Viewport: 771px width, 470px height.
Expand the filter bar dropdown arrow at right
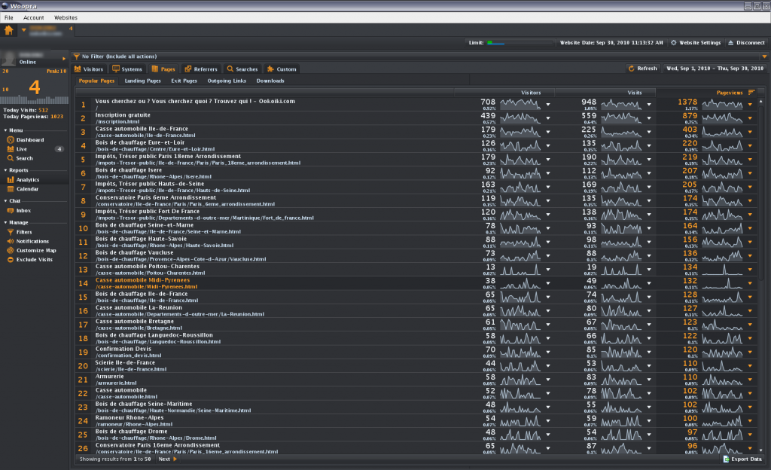point(764,56)
